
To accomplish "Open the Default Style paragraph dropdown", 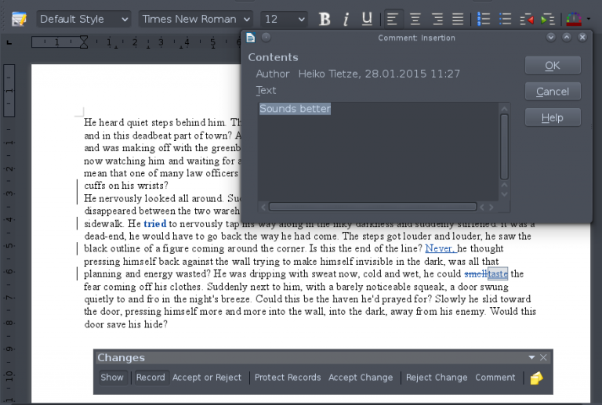I will [x=82, y=19].
